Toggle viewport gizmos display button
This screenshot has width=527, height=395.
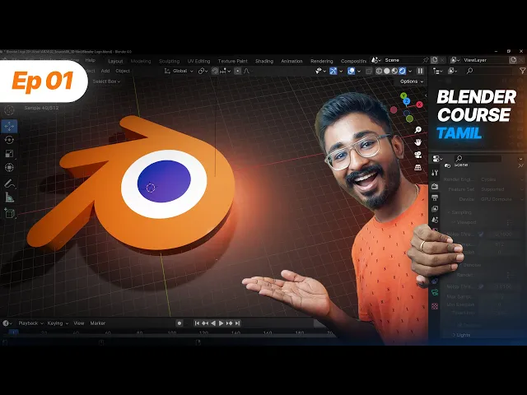333,71
